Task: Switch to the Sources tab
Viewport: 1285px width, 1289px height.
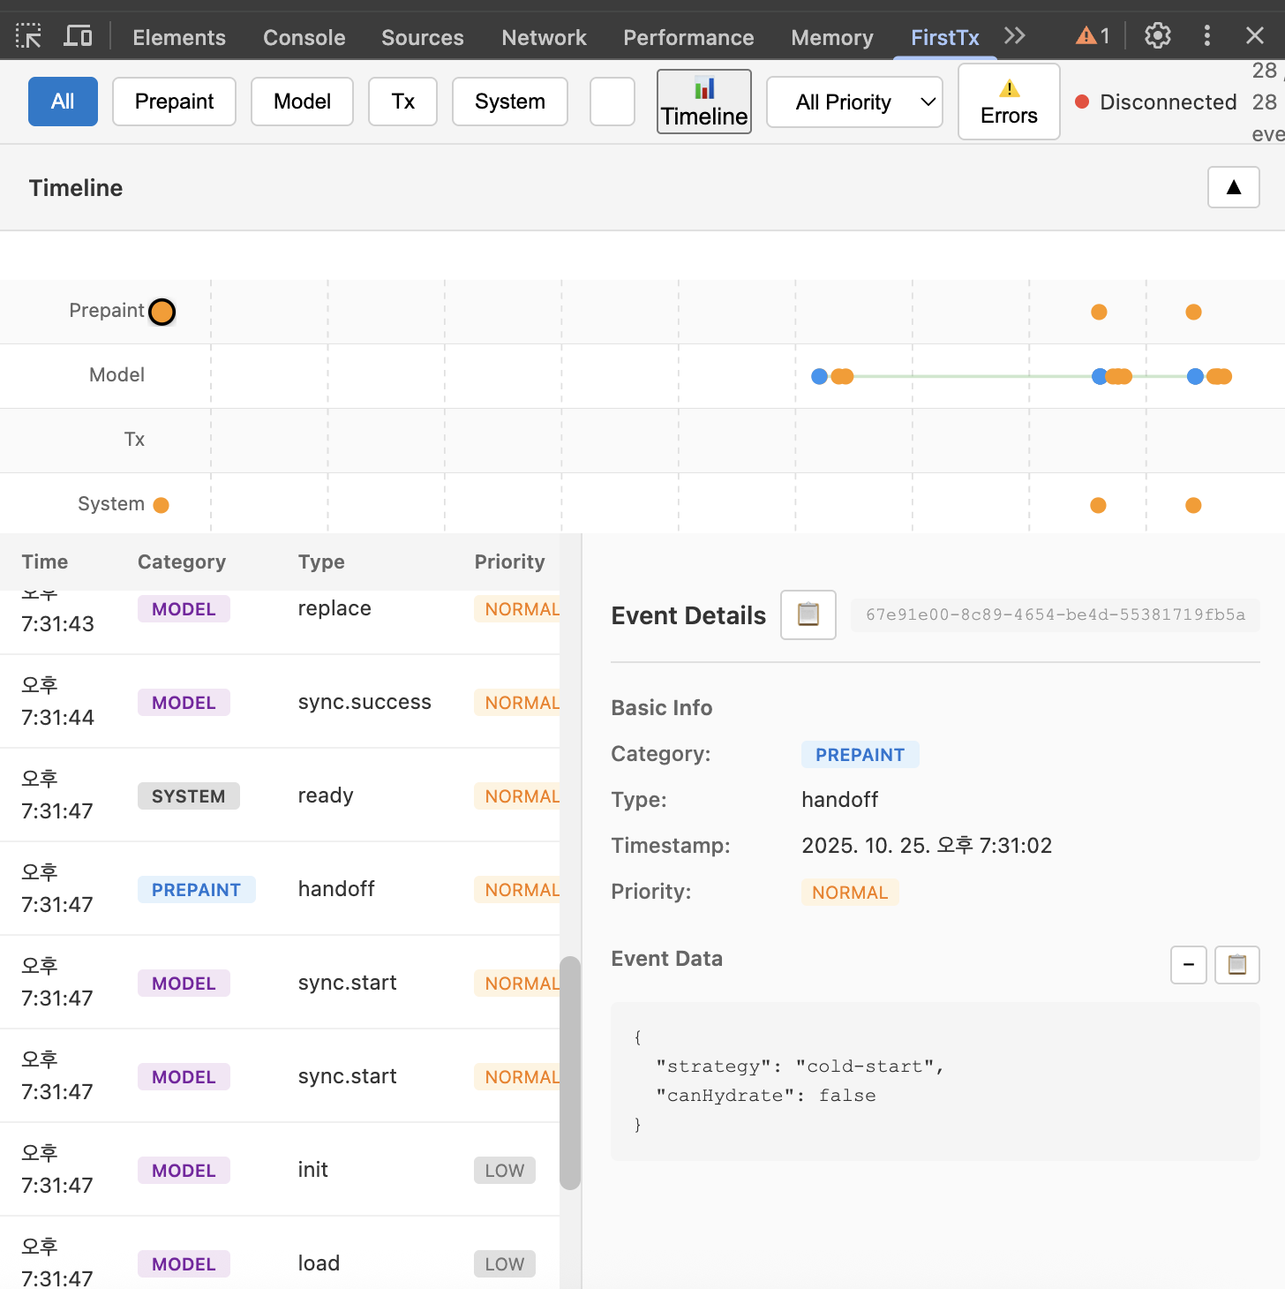Action: (x=422, y=37)
